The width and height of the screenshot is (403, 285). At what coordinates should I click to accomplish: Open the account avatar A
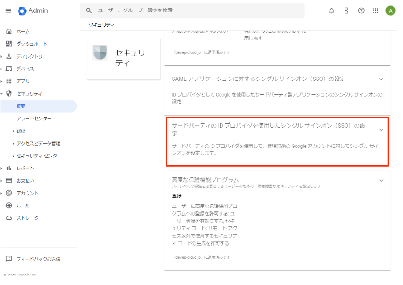coord(391,10)
